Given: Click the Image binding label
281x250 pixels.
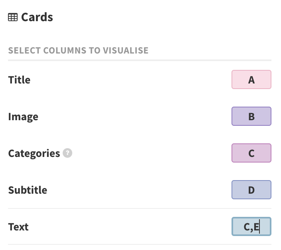Looking at the screenshot, I should coord(23,117).
